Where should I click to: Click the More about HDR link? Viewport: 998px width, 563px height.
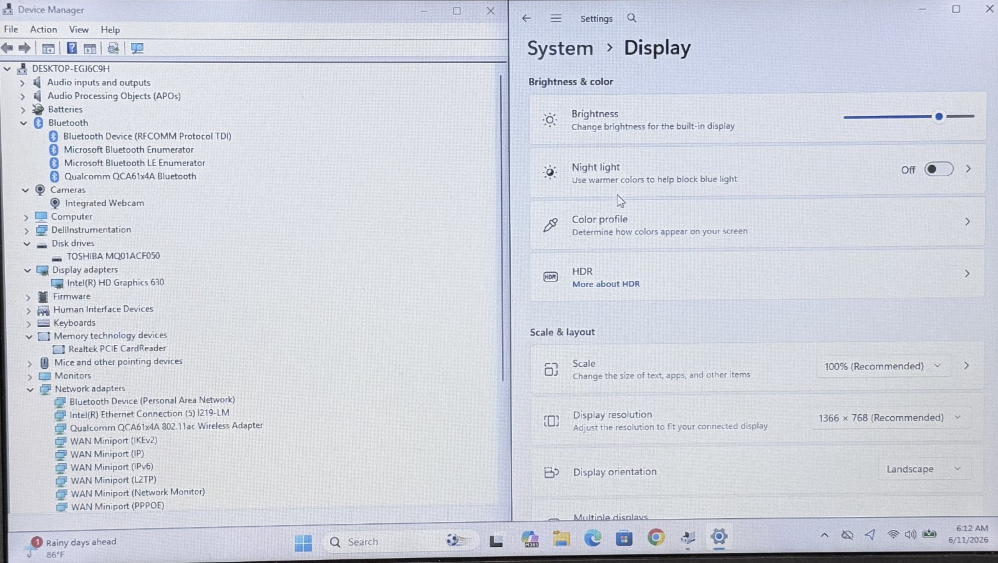(606, 284)
